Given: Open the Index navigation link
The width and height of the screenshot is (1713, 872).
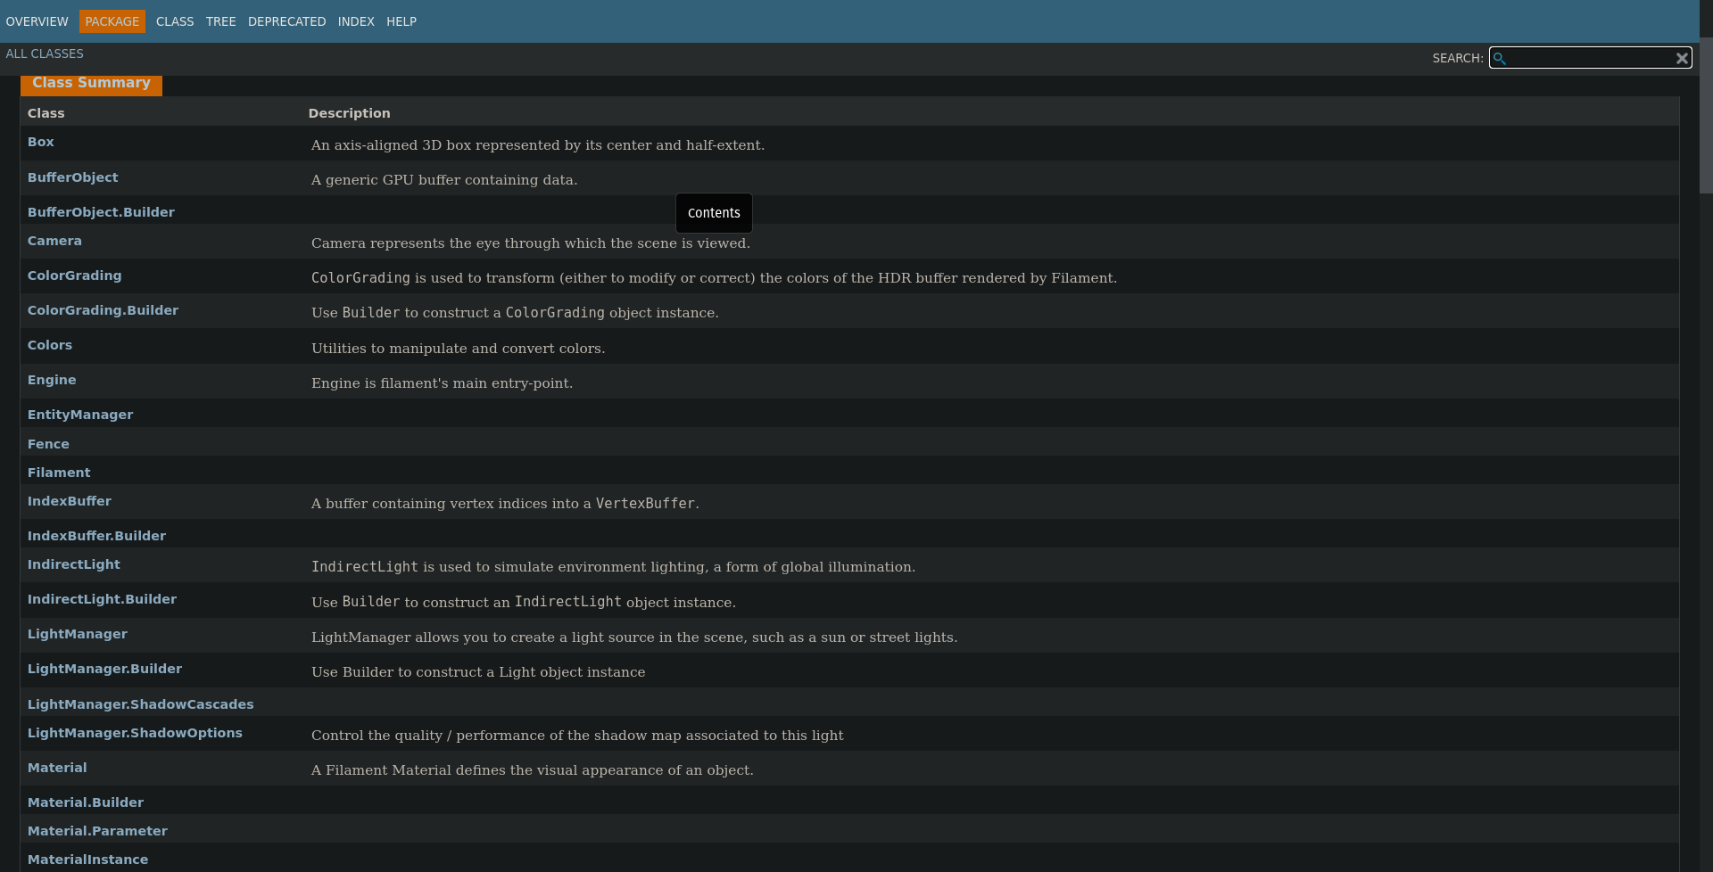Looking at the screenshot, I should pos(356,21).
